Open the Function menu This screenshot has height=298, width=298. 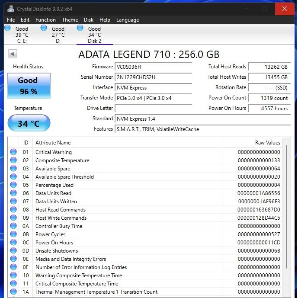(x=45, y=20)
